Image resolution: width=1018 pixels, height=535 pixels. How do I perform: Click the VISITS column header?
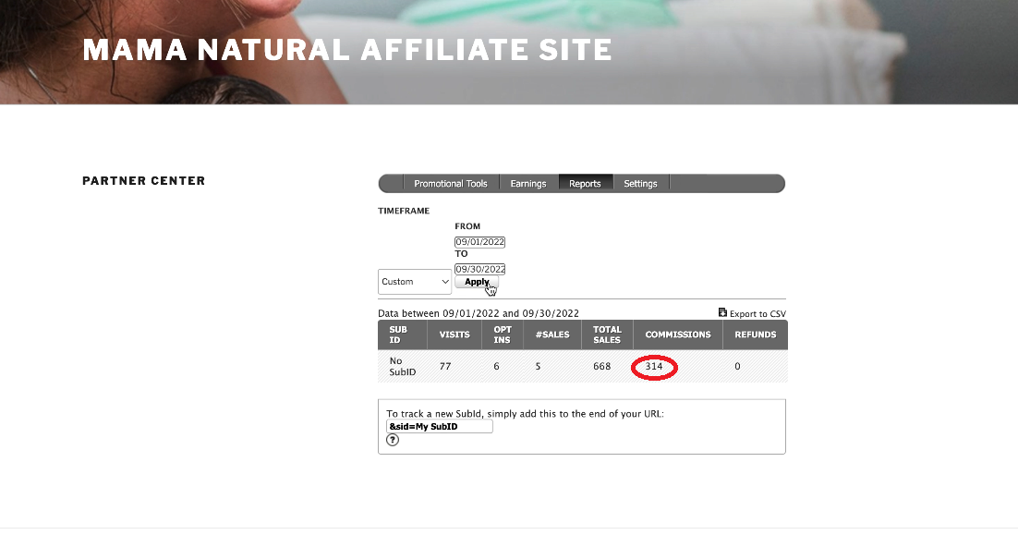(454, 334)
